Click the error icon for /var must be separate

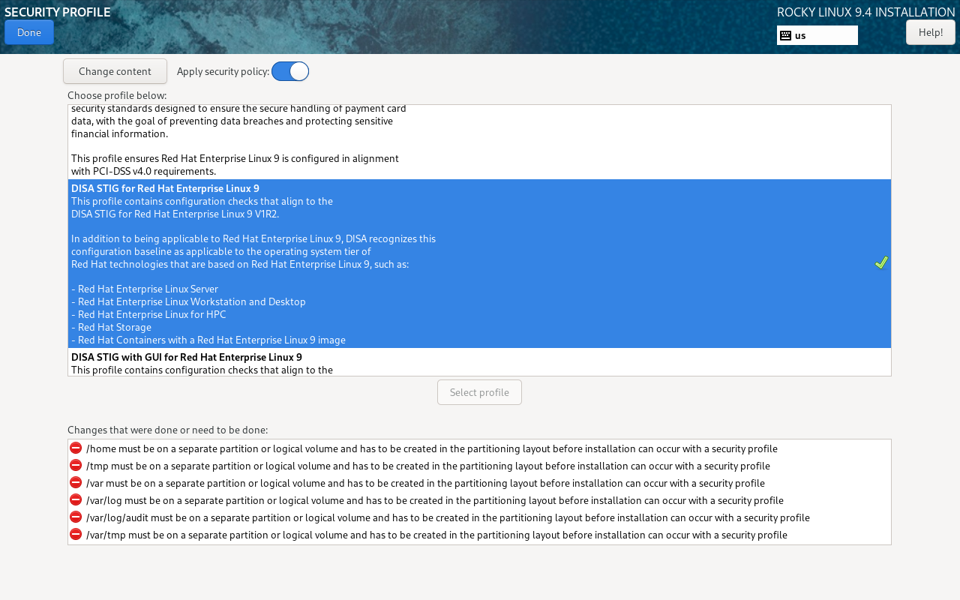tap(76, 482)
